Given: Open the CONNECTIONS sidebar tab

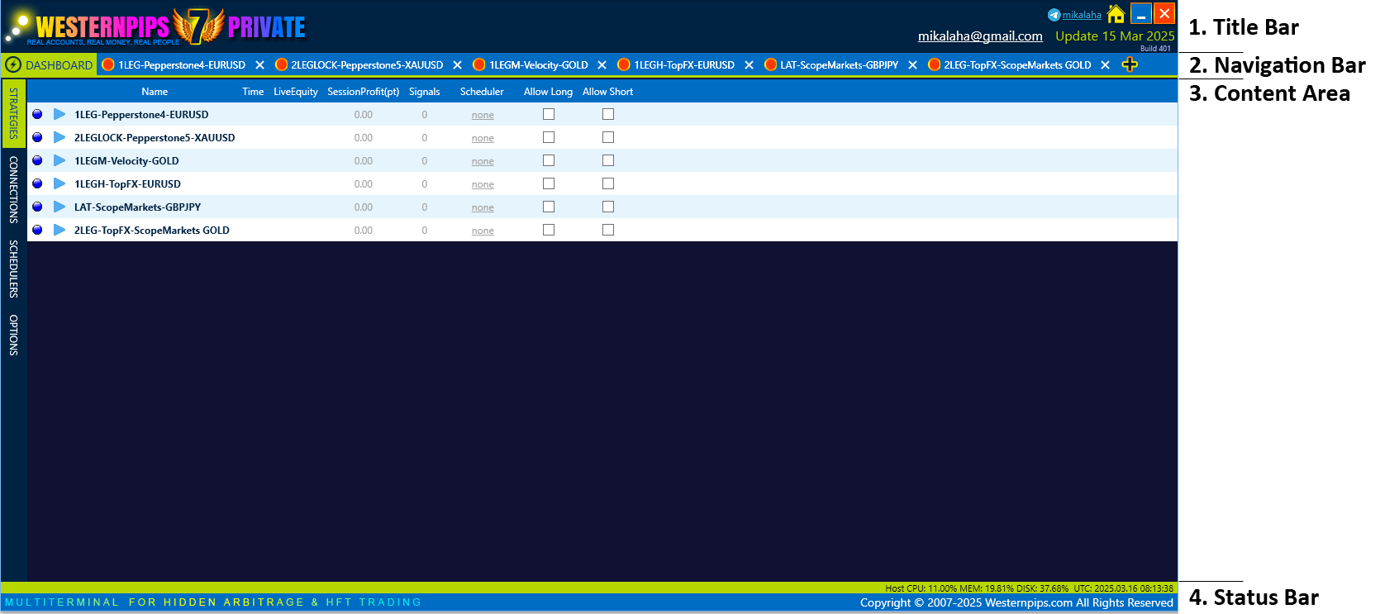Looking at the screenshot, I should point(13,189).
